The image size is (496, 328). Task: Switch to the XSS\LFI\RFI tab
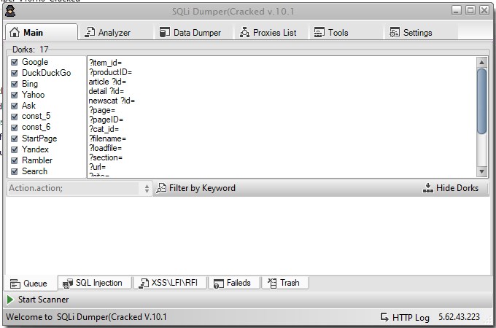tap(170, 283)
